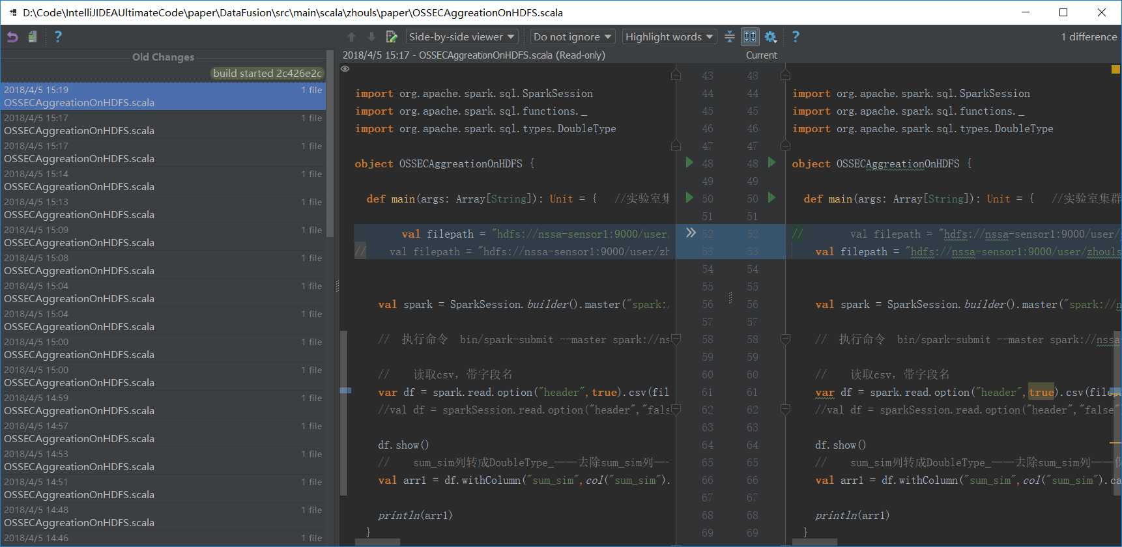Image resolution: width=1122 pixels, height=547 pixels.
Task: Toggle the eye icon in the left diff pane
Action: coord(345,68)
